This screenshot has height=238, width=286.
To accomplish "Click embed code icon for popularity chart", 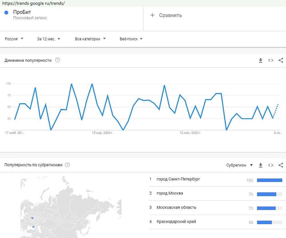I will [271, 60].
